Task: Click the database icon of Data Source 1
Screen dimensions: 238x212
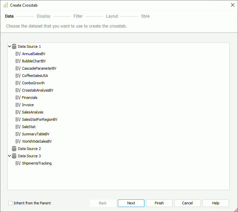Action: coord(14,46)
